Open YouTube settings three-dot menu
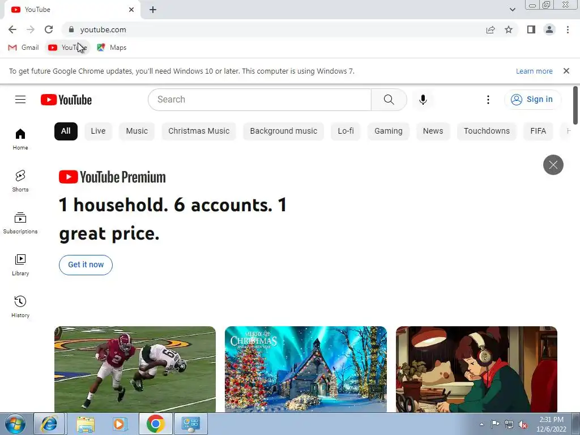 pos(488,100)
